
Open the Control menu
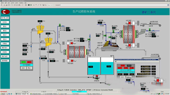(13, 3)
